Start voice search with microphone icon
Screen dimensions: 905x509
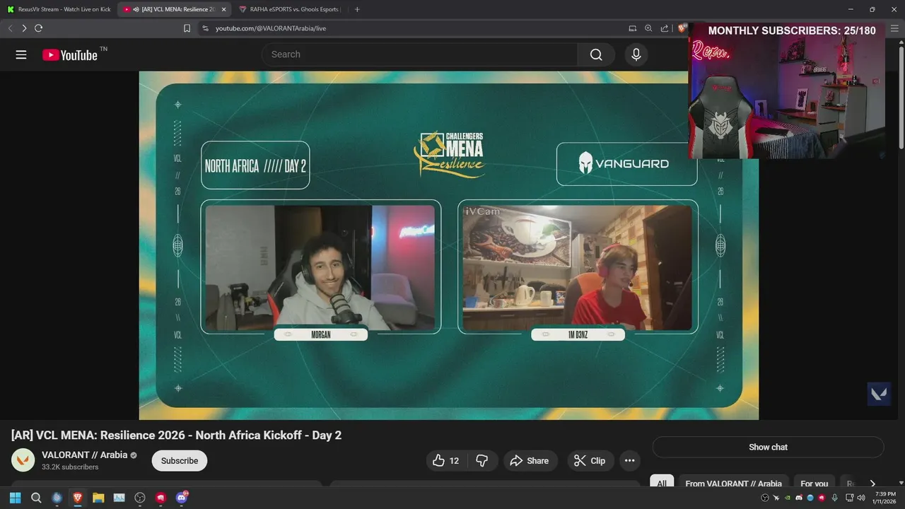(636, 54)
